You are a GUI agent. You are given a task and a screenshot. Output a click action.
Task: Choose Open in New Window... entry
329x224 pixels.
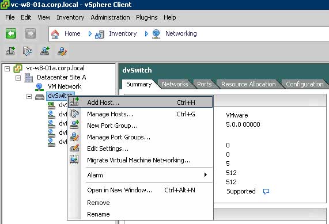point(140,190)
